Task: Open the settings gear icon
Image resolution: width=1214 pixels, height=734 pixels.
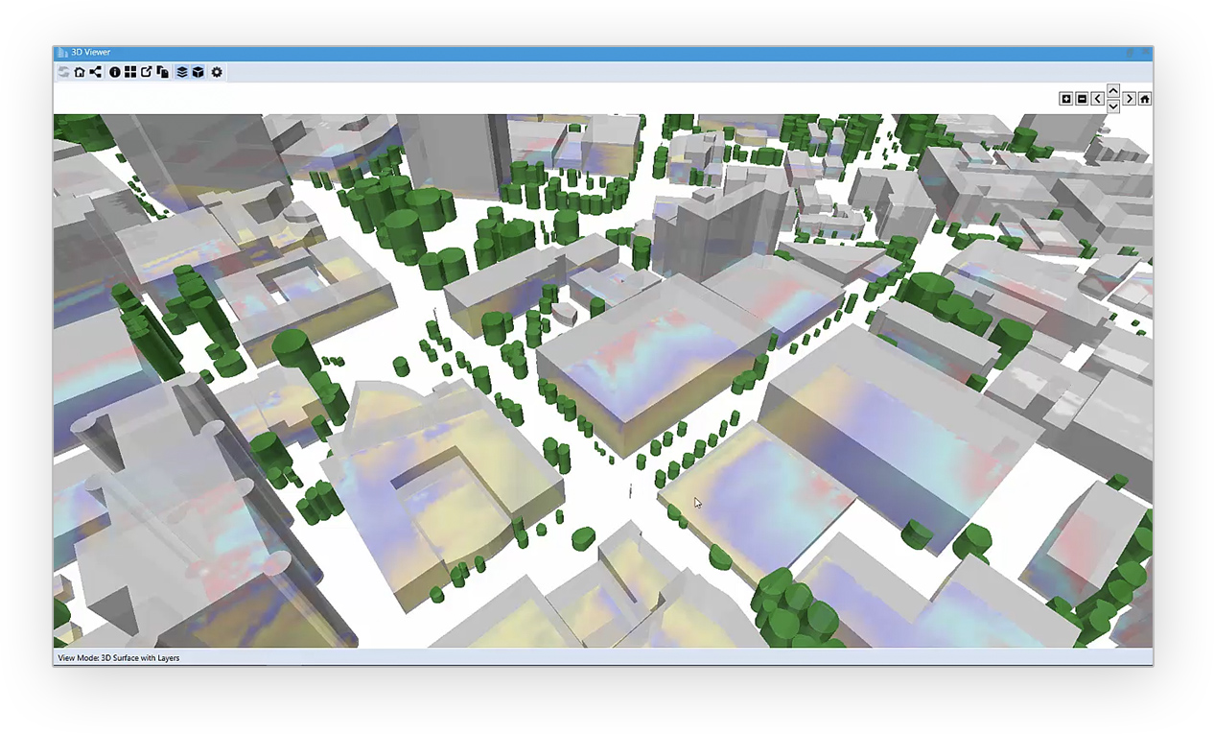Action: (x=217, y=72)
